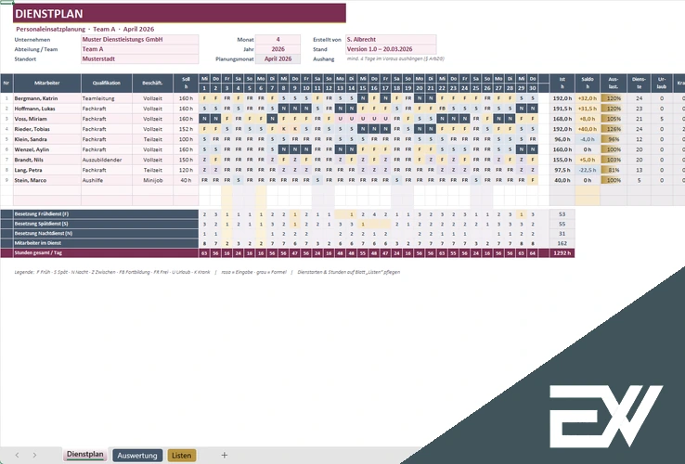Click the Mitarbeiter column header
This screenshot has height=464, width=685.
point(47,83)
